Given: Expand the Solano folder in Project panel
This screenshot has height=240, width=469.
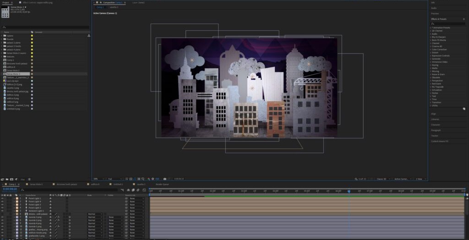Looking at the screenshot, I should 1,36.
